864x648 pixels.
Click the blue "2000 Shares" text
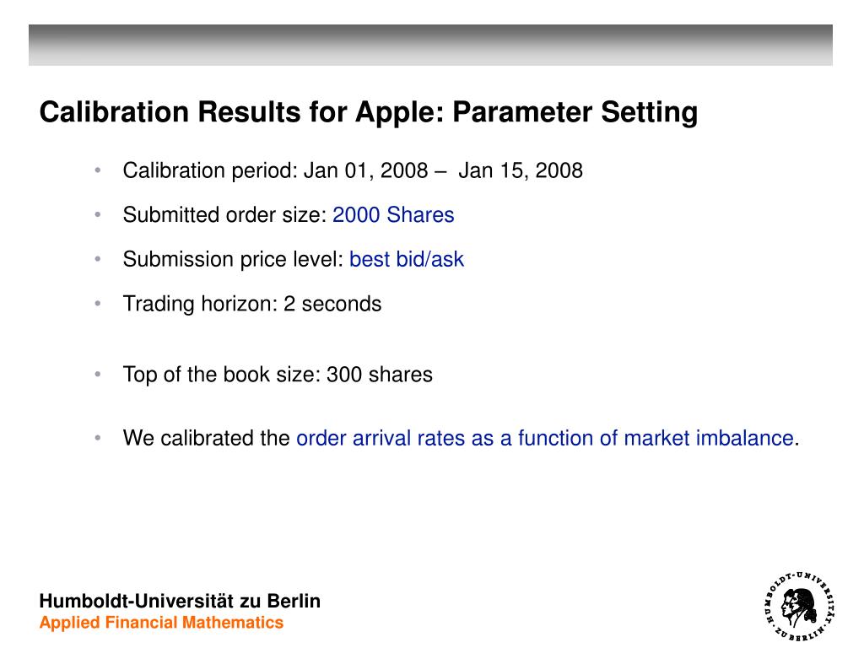[393, 215]
